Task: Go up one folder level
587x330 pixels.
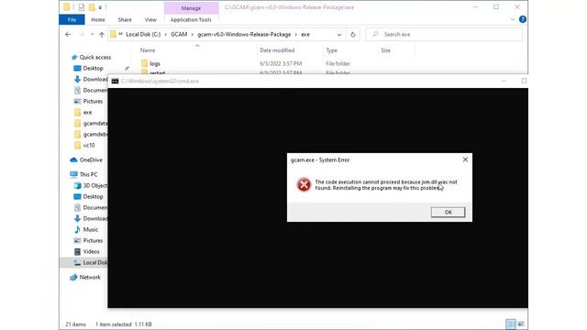Action: click(102, 35)
